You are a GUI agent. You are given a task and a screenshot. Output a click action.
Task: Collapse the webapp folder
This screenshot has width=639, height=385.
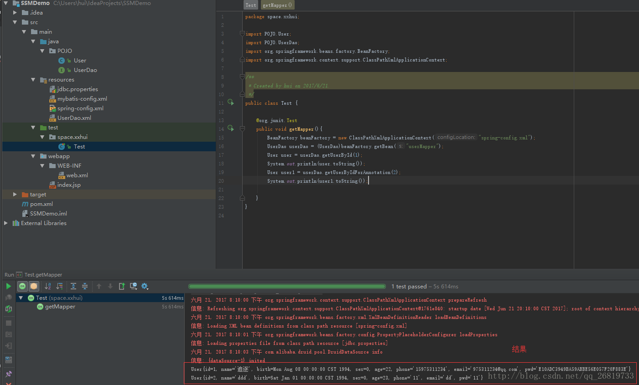(33, 156)
